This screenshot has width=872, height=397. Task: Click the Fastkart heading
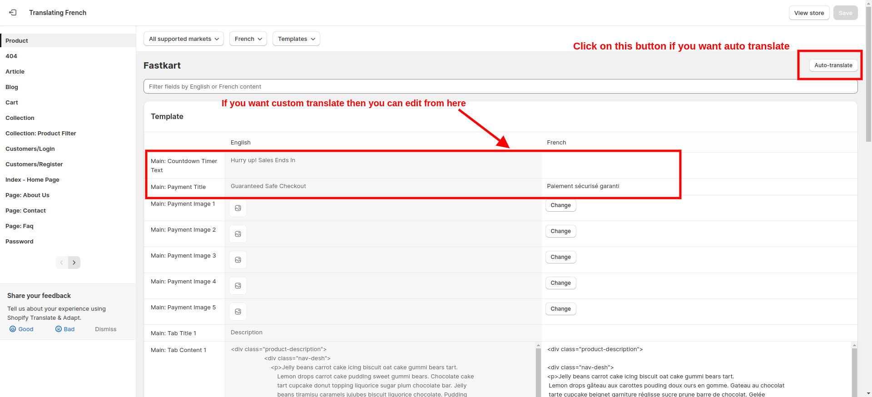pos(162,65)
